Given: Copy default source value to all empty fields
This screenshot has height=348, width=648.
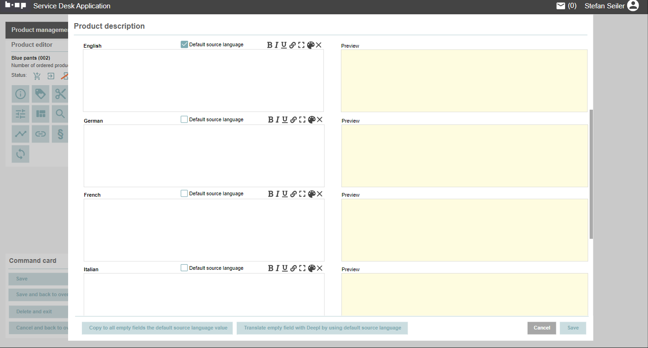Looking at the screenshot, I should pos(157,328).
